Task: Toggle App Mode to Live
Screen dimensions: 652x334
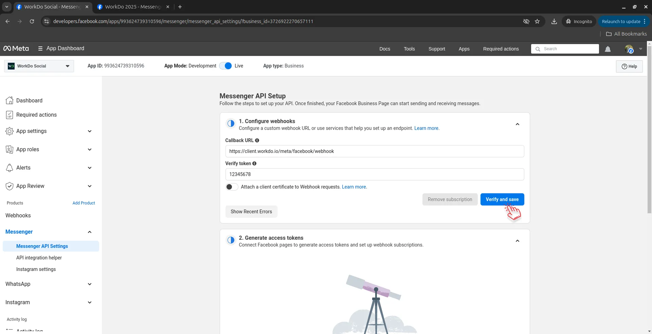Action: click(x=225, y=66)
